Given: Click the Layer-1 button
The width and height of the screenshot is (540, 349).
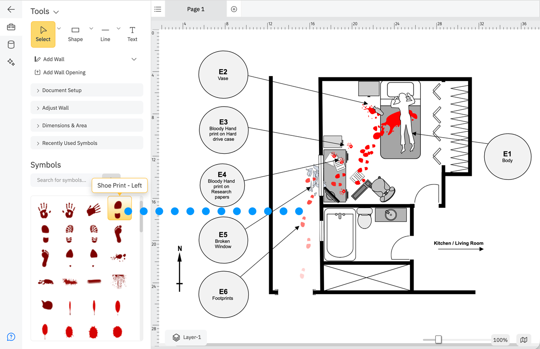Looking at the screenshot, I should tap(186, 337).
